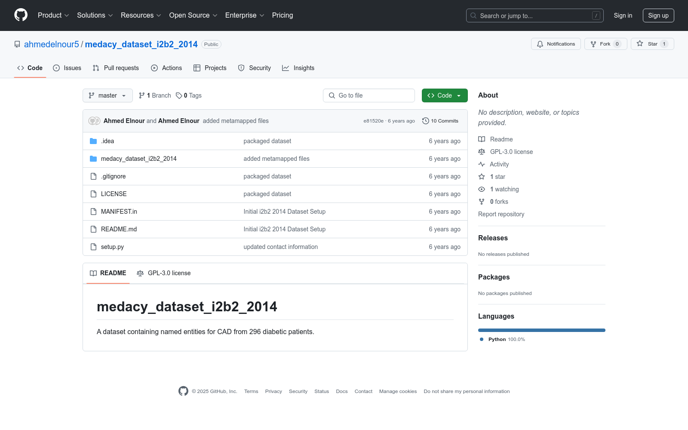The width and height of the screenshot is (688, 430).
Task: Click the Go to file search box
Action: (369, 95)
